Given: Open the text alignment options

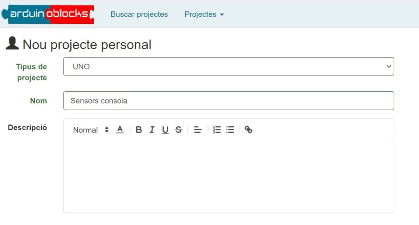Looking at the screenshot, I should (x=198, y=130).
